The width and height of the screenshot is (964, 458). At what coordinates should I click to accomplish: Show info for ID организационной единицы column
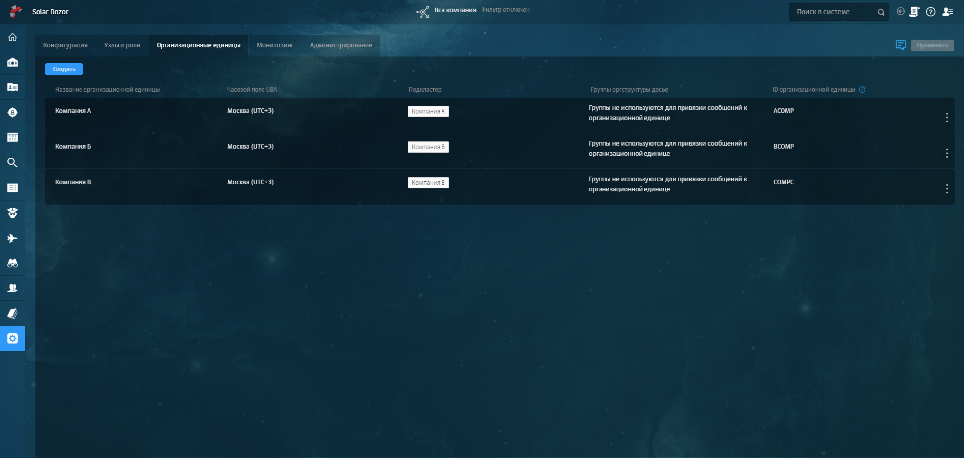[x=862, y=90]
